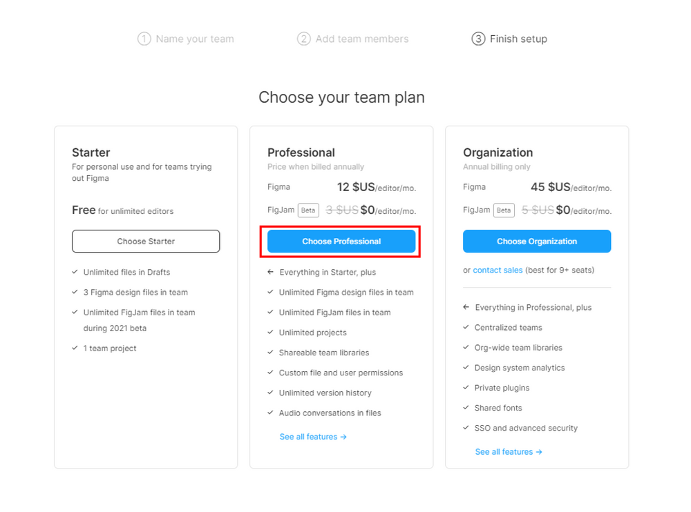Choose the Professional plan
The image size is (691, 512).
[x=341, y=241]
